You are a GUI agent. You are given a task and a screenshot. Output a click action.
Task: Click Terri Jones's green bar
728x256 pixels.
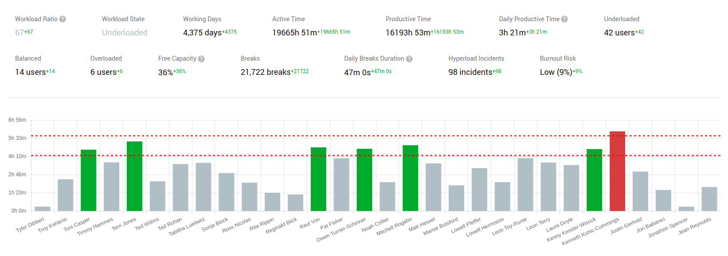pos(134,176)
